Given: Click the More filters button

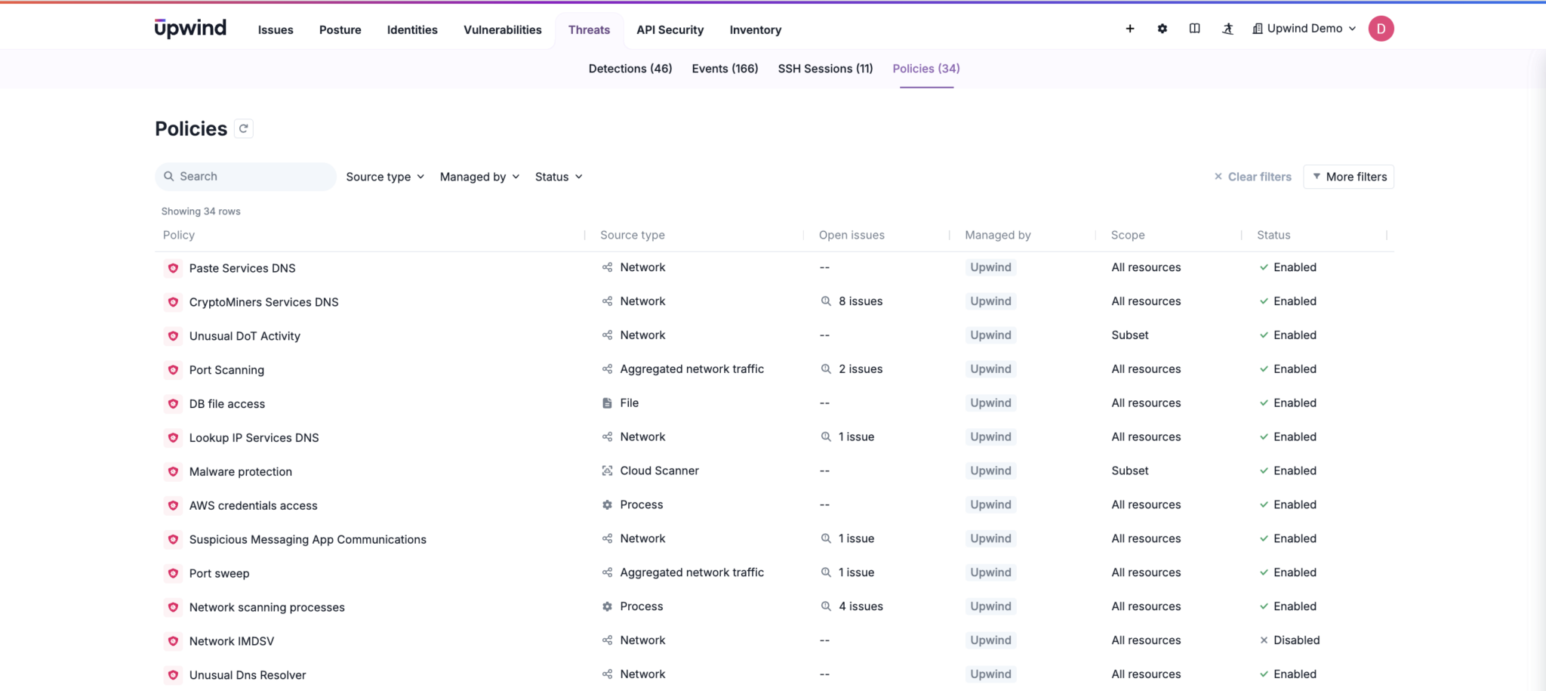Looking at the screenshot, I should [x=1348, y=177].
